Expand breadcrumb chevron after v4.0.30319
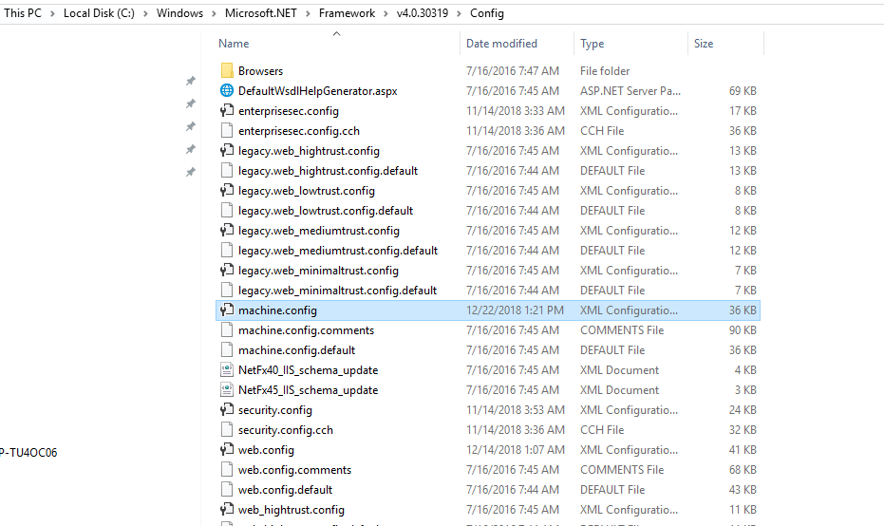 click(x=459, y=13)
